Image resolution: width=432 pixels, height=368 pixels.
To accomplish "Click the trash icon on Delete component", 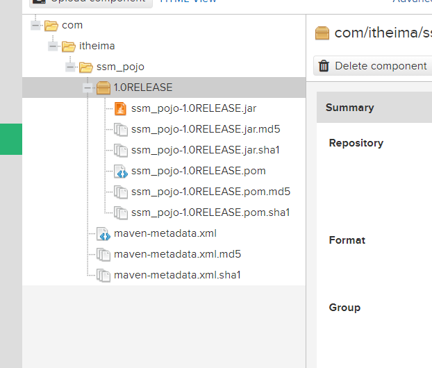I will (x=324, y=66).
